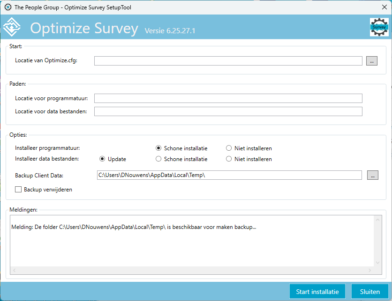The width and height of the screenshot is (392, 301).
Task: Click the messages scrollbar down arrow
Action: pyautogui.click(x=377, y=263)
